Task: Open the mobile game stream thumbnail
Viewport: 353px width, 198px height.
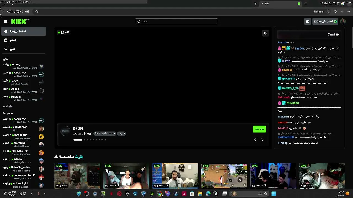Action: [224, 176]
